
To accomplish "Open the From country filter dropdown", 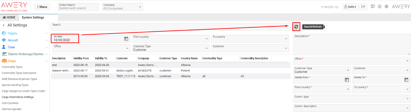I will point(171,39).
